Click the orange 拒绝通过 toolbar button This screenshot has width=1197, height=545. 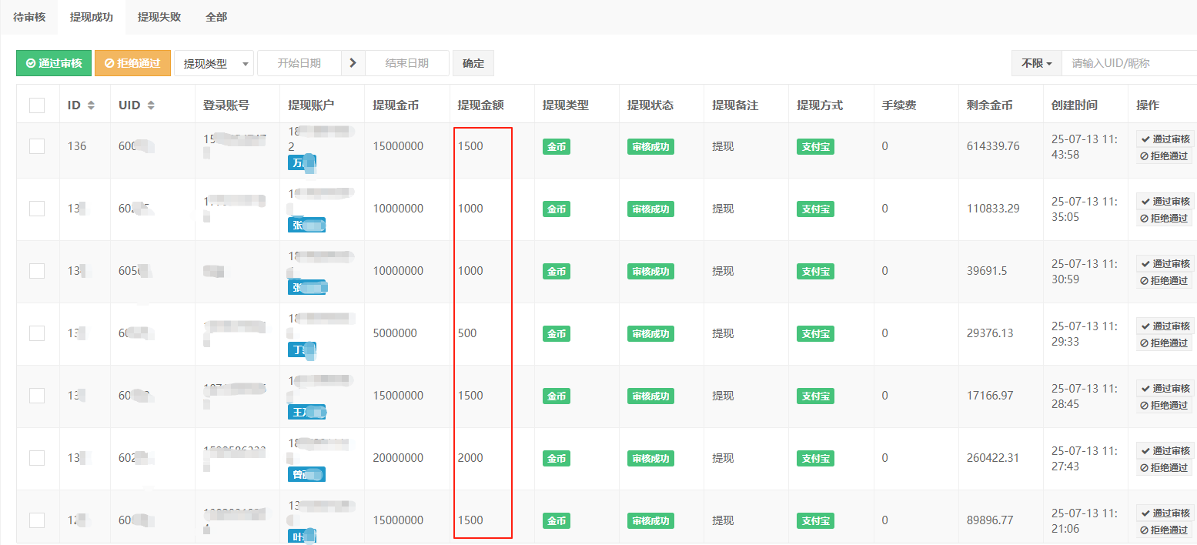tap(132, 63)
